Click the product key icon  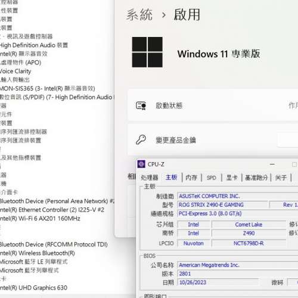(x=141, y=139)
